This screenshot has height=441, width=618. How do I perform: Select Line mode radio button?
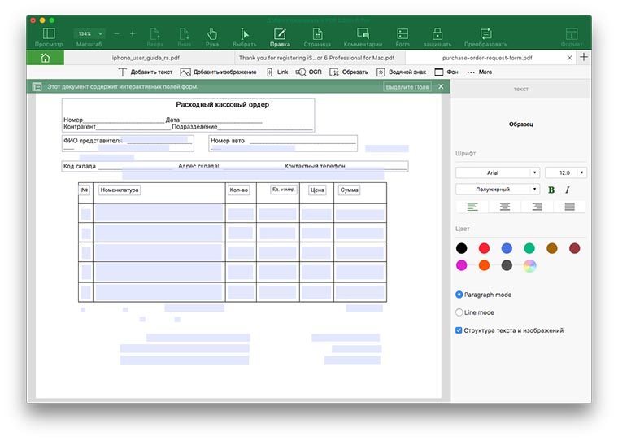pyautogui.click(x=459, y=312)
